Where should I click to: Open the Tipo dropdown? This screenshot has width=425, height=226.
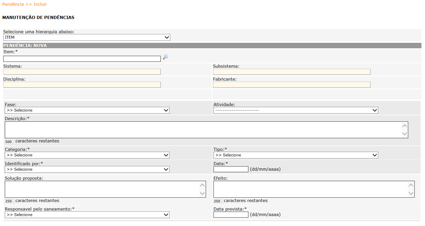click(x=296, y=155)
